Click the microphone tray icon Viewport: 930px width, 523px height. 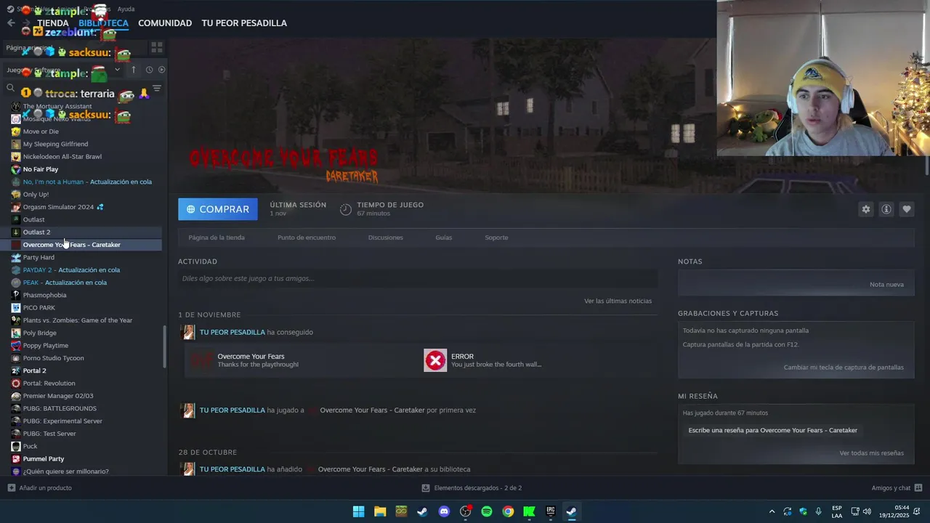click(819, 511)
